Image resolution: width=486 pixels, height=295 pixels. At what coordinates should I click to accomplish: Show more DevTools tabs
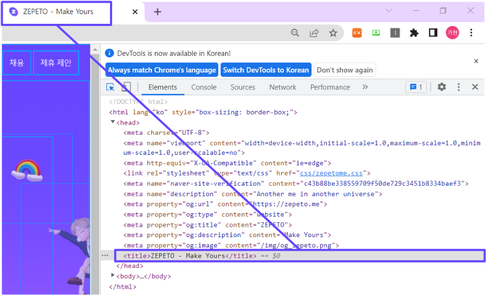click(365, 87)
